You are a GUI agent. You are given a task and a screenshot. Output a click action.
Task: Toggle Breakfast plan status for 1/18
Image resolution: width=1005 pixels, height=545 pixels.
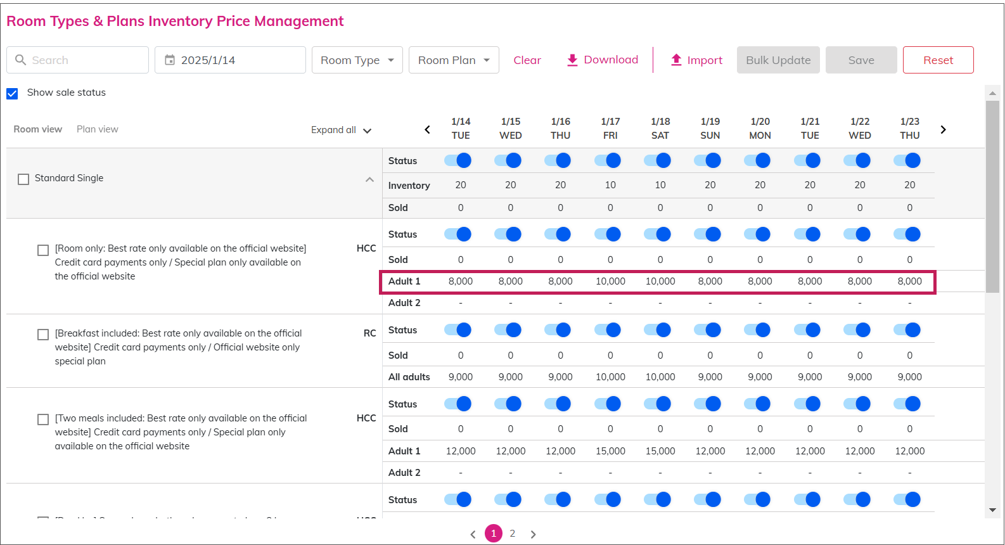(658, 330)
